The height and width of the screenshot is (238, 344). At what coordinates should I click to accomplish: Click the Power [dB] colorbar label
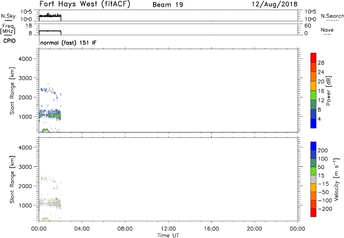(329, 91)
